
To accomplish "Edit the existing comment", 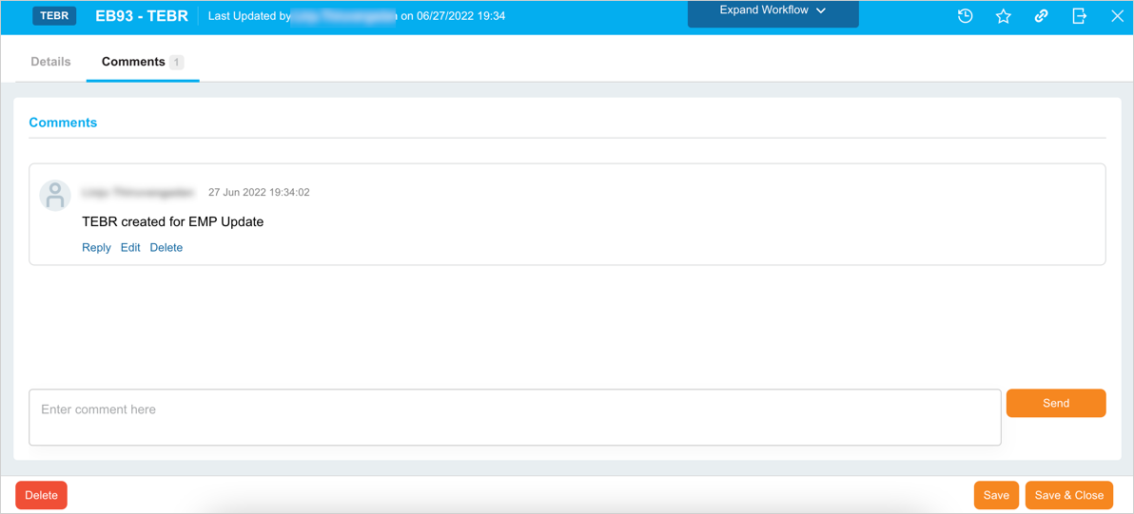I will click(x=130, y=248).
